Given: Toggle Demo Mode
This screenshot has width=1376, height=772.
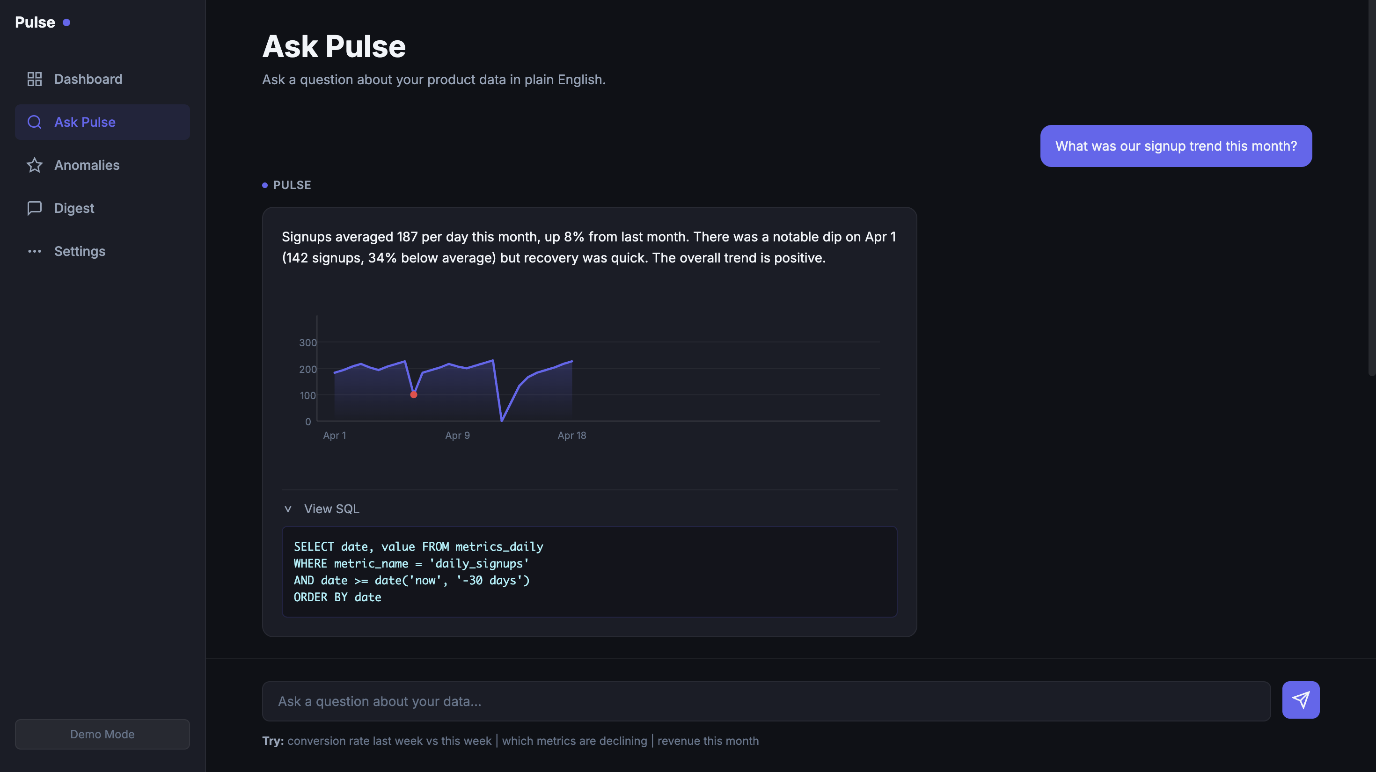Looking at the screenshot, I should 102,734.
